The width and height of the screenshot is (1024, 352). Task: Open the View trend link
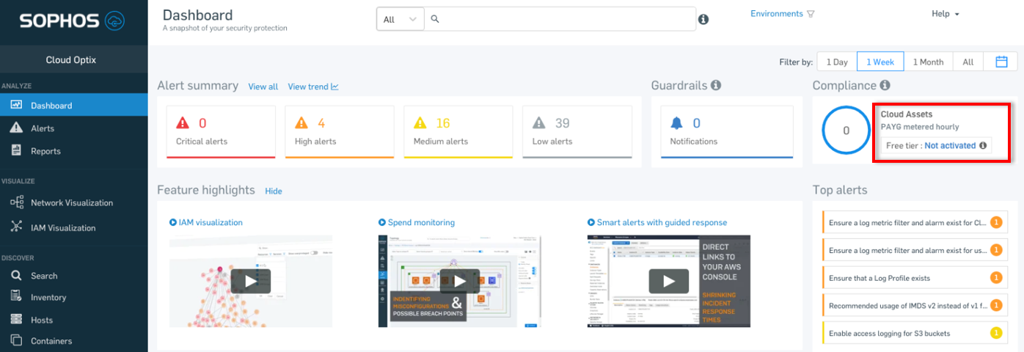pyautogui.click(x=313, y=87)
